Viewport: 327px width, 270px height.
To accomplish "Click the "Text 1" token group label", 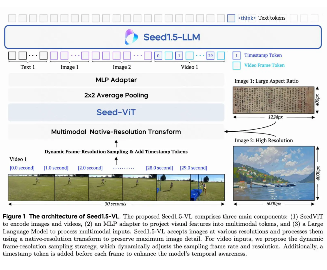I will tap(28, 67).
